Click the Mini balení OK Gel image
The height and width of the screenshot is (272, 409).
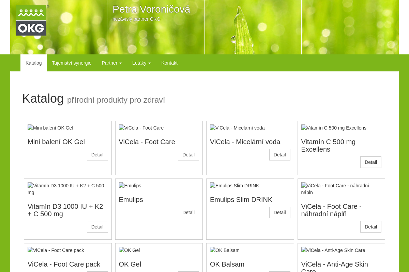coord(50,128)
